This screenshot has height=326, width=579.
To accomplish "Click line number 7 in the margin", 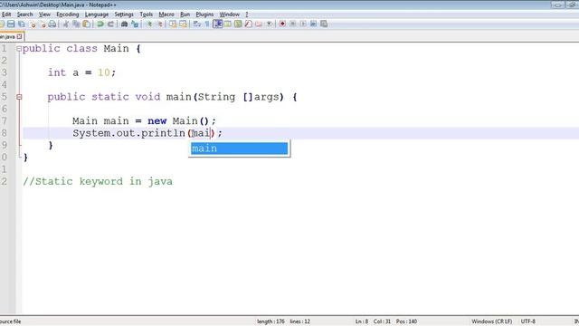I will (4, 120).
